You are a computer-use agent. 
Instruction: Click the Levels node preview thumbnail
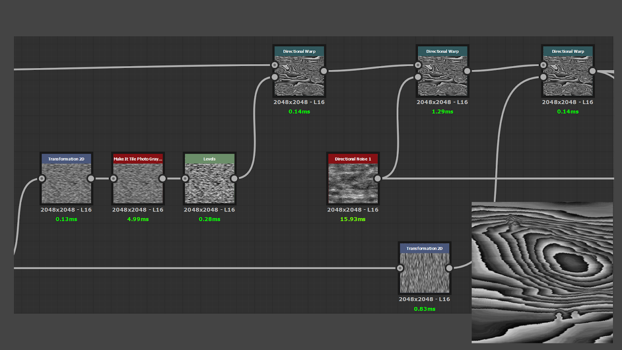pyautogui.click(x=210, y=183)
